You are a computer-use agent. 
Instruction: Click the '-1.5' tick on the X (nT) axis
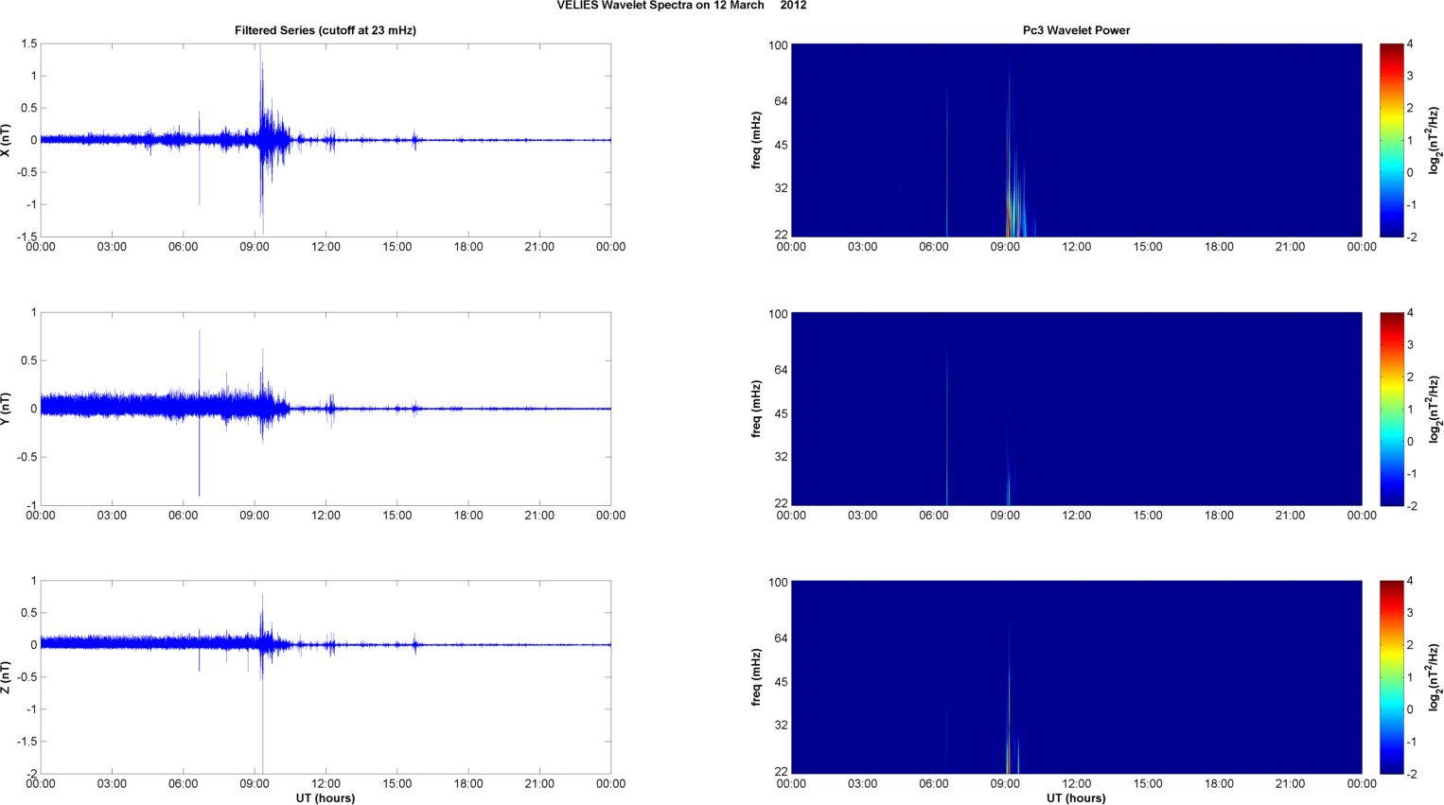point(26,236)
